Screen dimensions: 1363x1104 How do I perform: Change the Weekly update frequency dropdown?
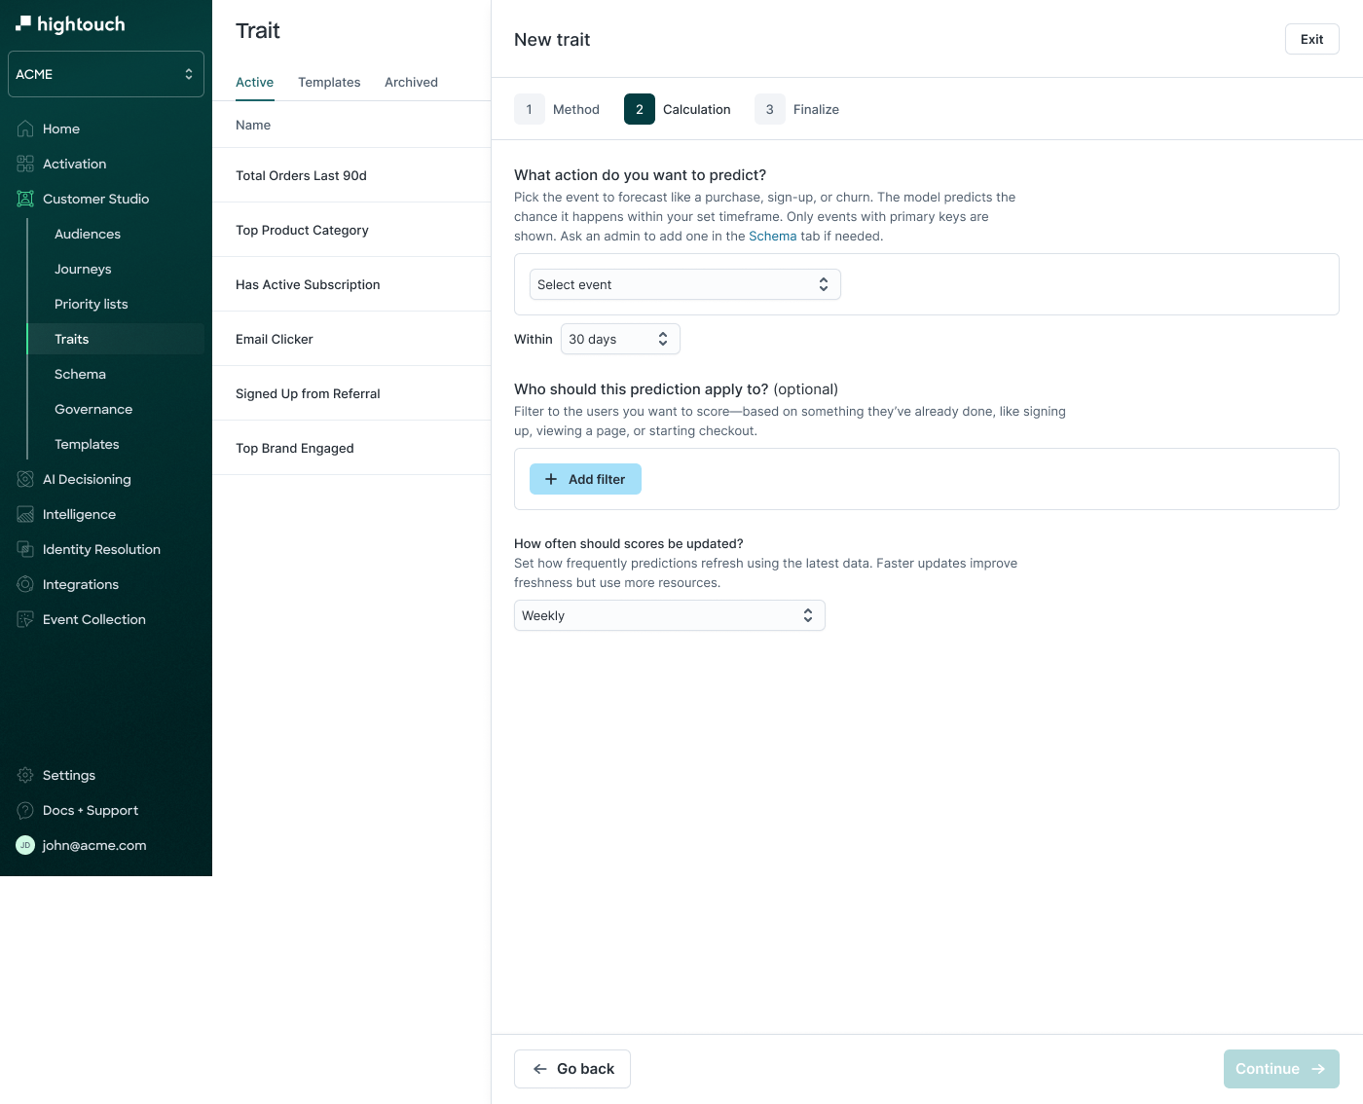click(669, 615)
